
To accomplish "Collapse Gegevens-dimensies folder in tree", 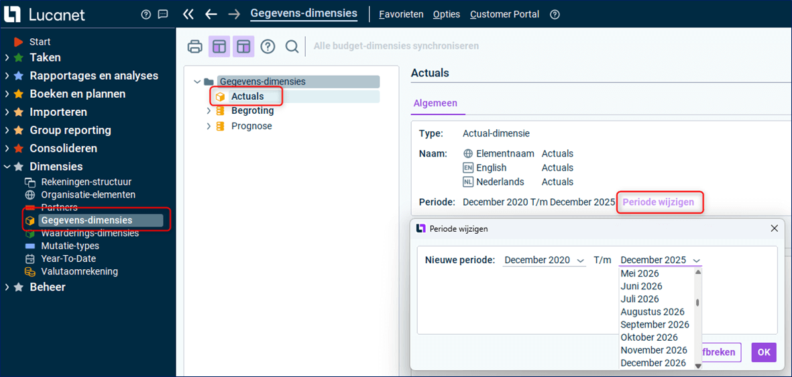I will click(197, 82).
